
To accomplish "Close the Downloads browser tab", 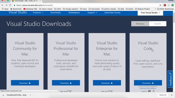I will [x=40, y=1].
